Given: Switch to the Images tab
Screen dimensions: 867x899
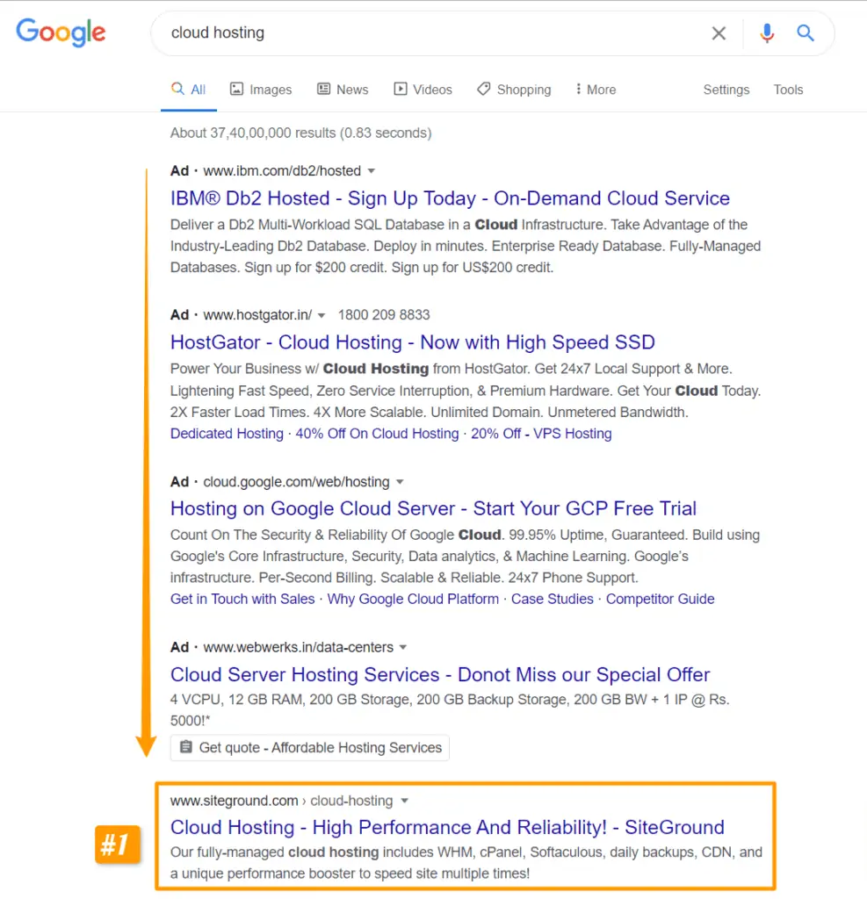Looking at the screenshot, I should 261,90.
